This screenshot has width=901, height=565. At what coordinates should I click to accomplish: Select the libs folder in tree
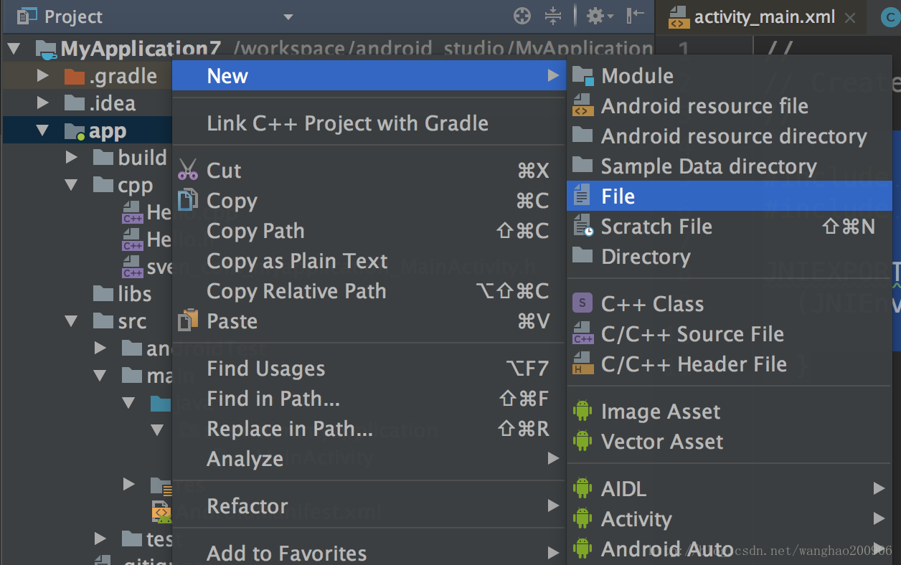pos(134,293)
